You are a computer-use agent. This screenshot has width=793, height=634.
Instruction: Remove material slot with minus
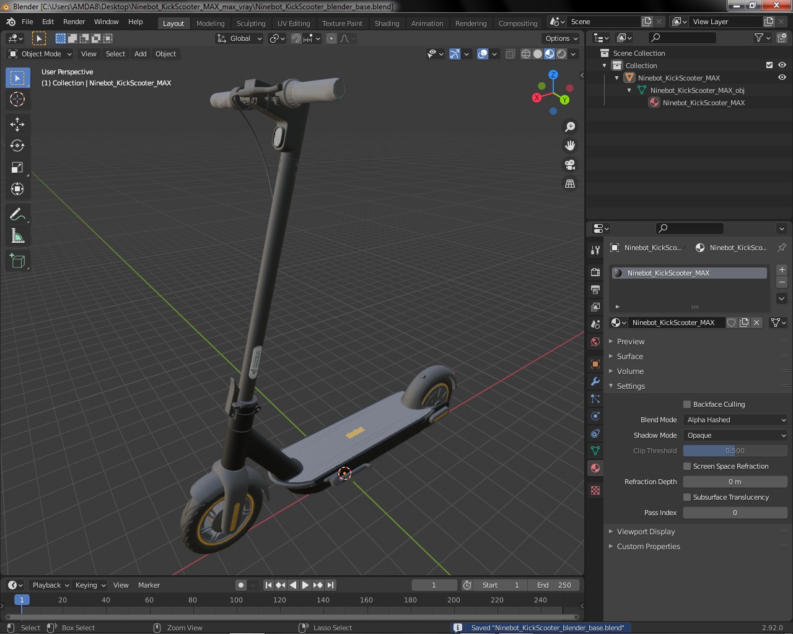point(782,282)
